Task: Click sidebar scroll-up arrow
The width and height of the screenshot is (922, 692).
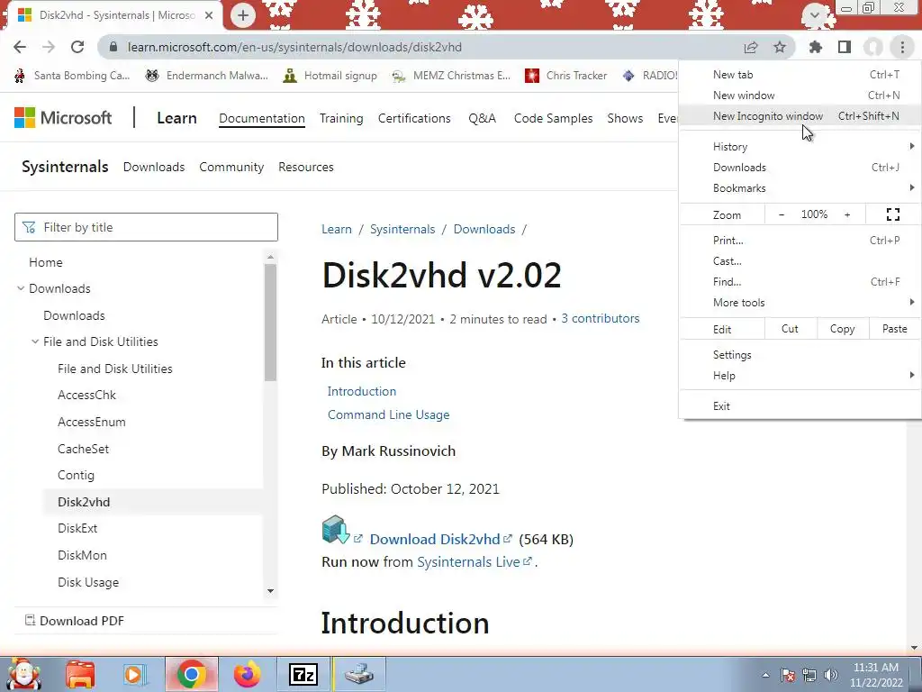Action: click(x=270, y=257)
